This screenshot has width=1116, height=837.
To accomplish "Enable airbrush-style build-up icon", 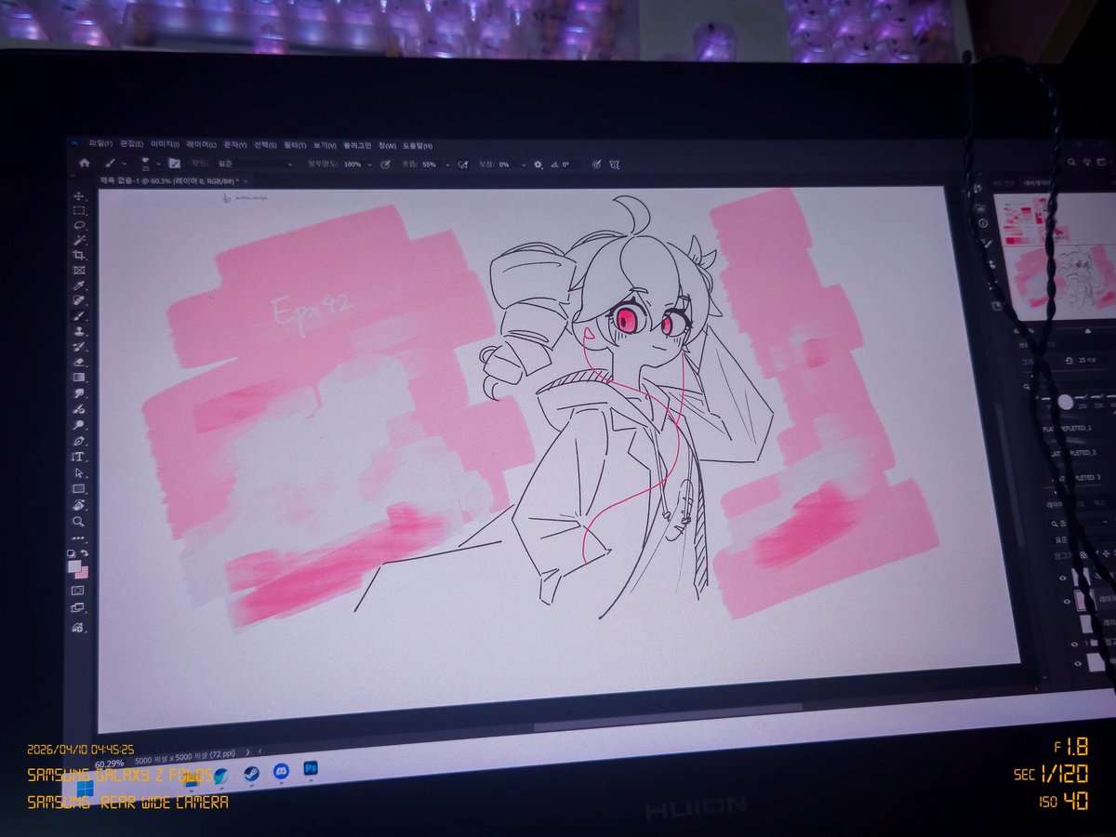I will (x=462, y=165).
